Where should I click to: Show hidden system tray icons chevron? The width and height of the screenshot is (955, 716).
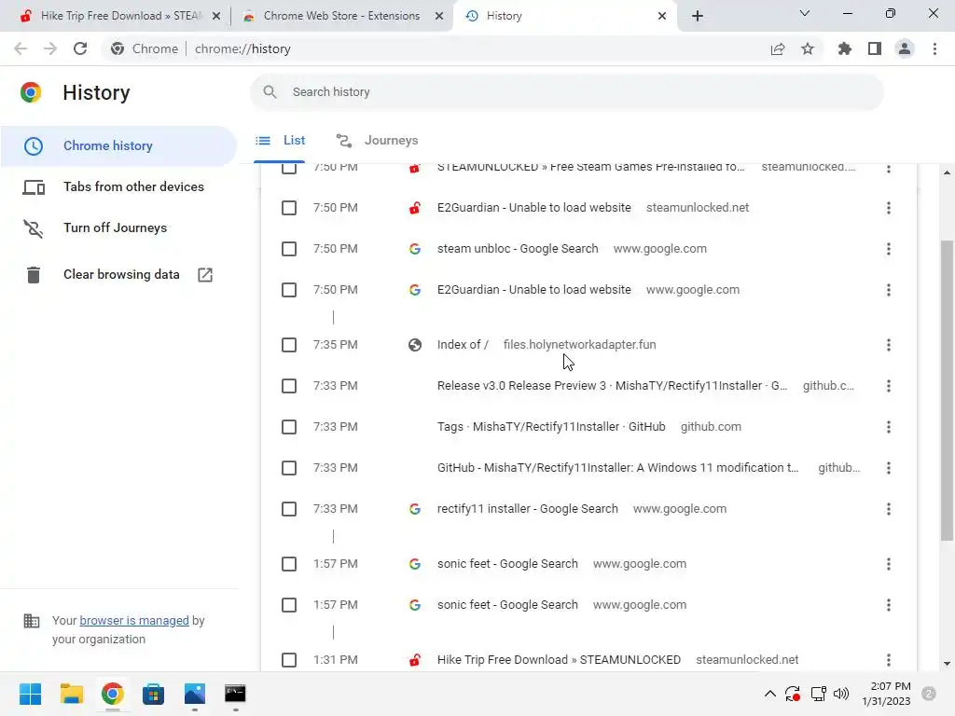tap(769, 694)
